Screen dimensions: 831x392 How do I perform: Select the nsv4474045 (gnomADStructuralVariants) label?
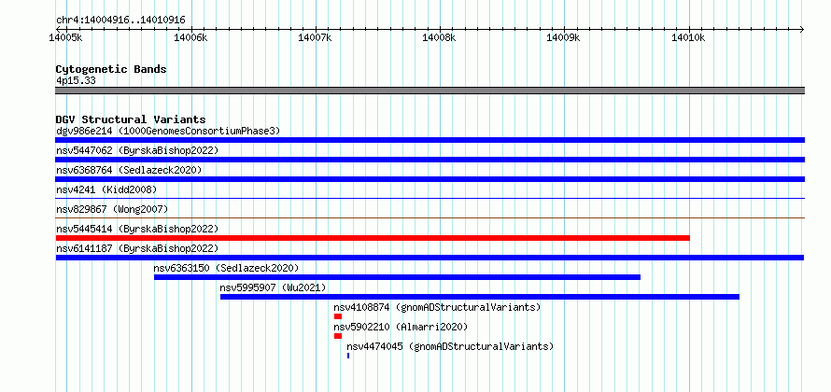click(x=450, y=346)
